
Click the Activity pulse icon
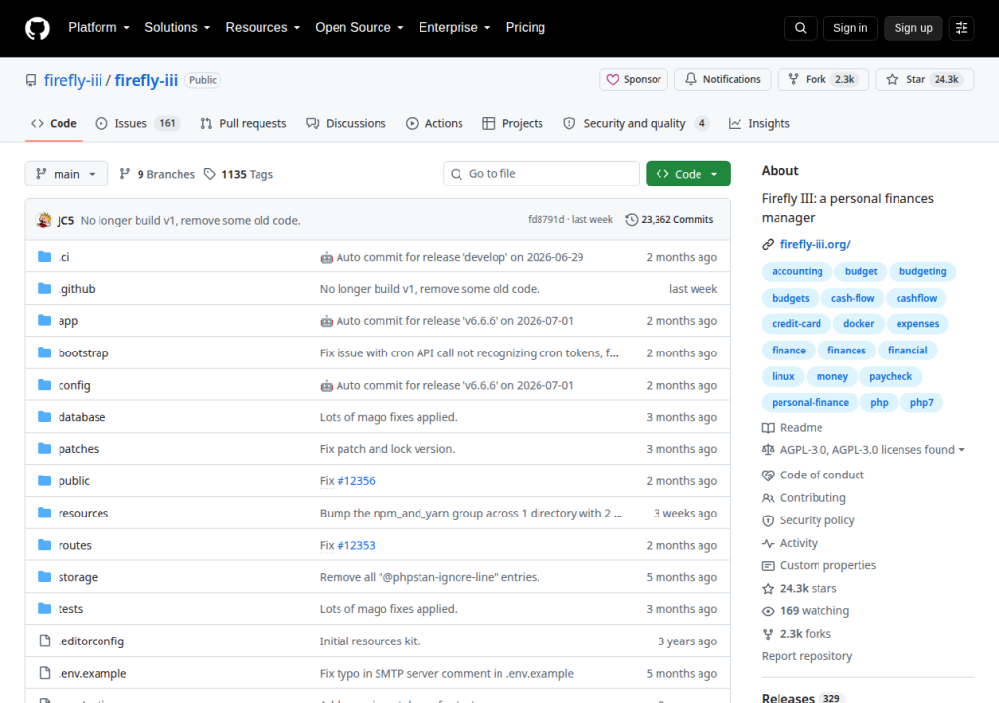point(768,543)
